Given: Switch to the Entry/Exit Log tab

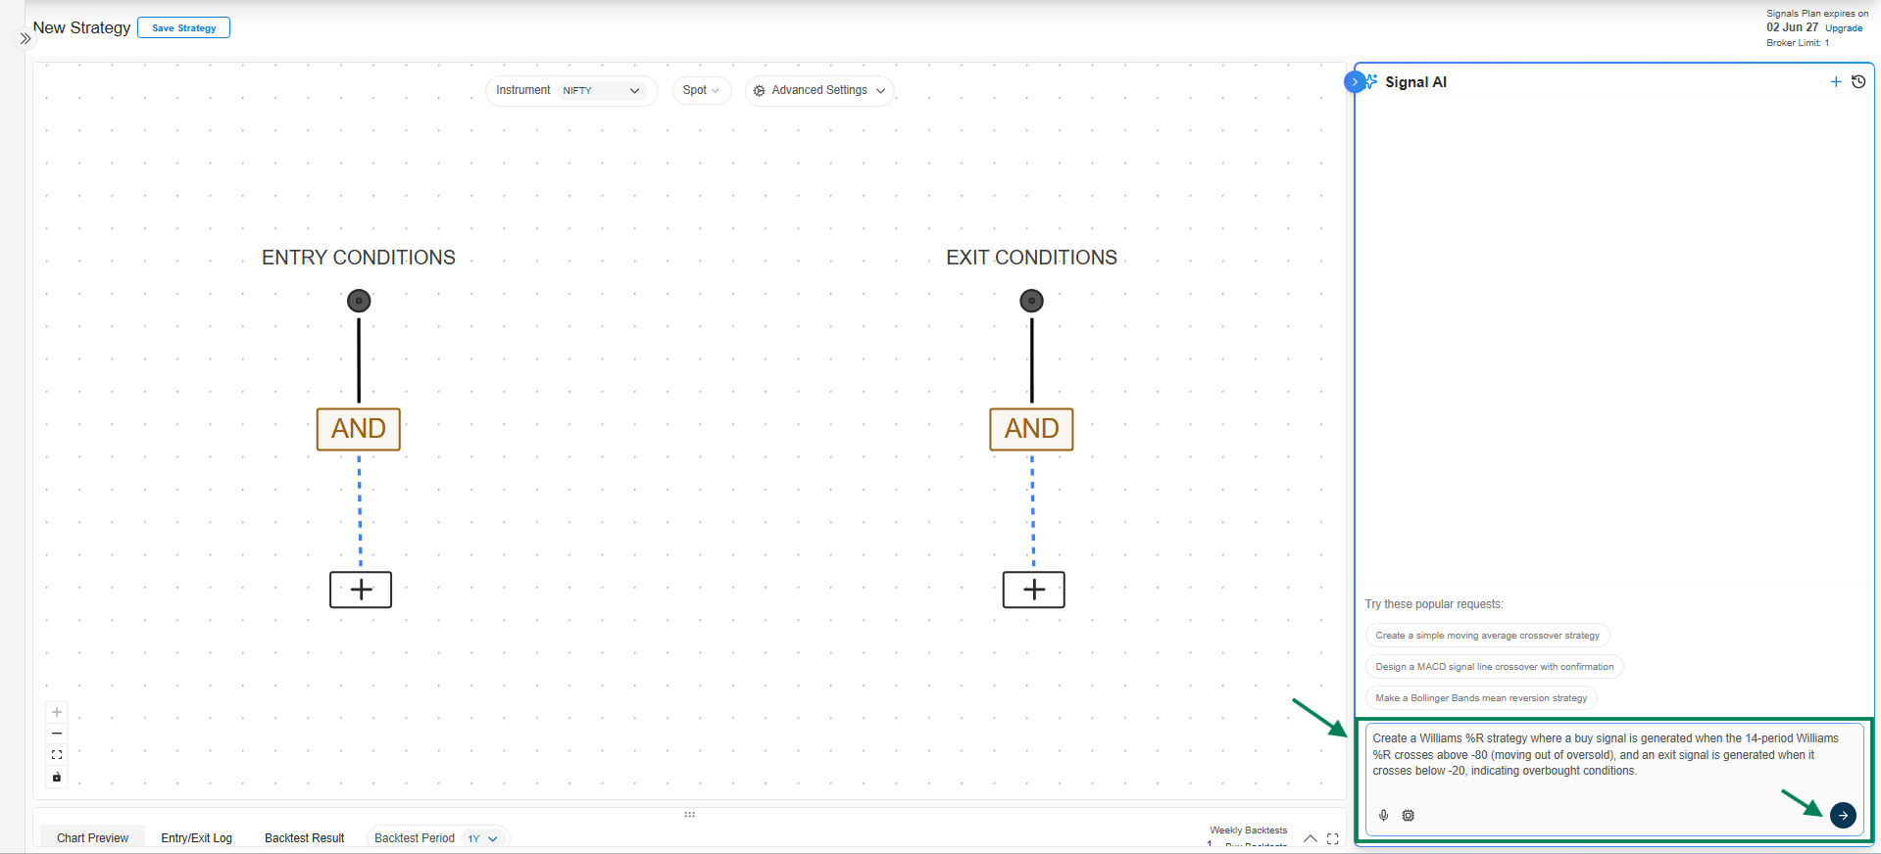Looking at the screenshot, I should (x=196, y=838).
